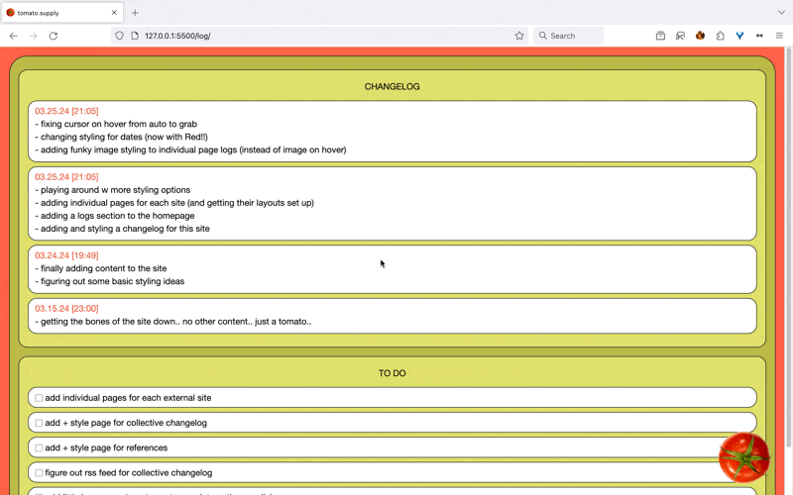
Task: Open the Firefox hamburger application menu
Action: [779, 36]
